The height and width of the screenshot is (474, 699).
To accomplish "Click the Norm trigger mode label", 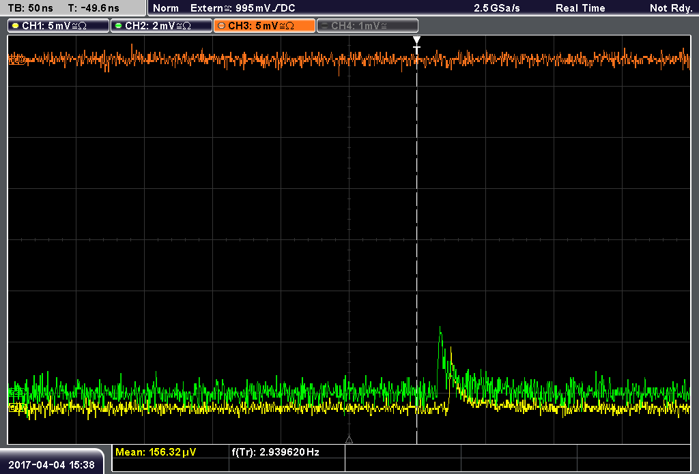I will [166, 8].
